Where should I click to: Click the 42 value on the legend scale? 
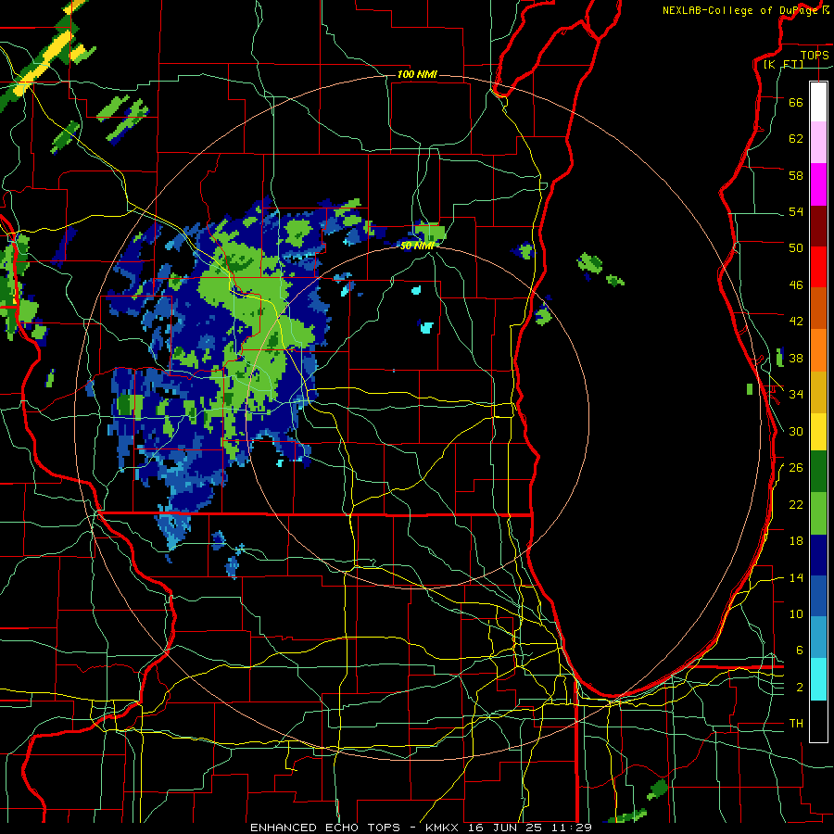click(x=796, y=322)
